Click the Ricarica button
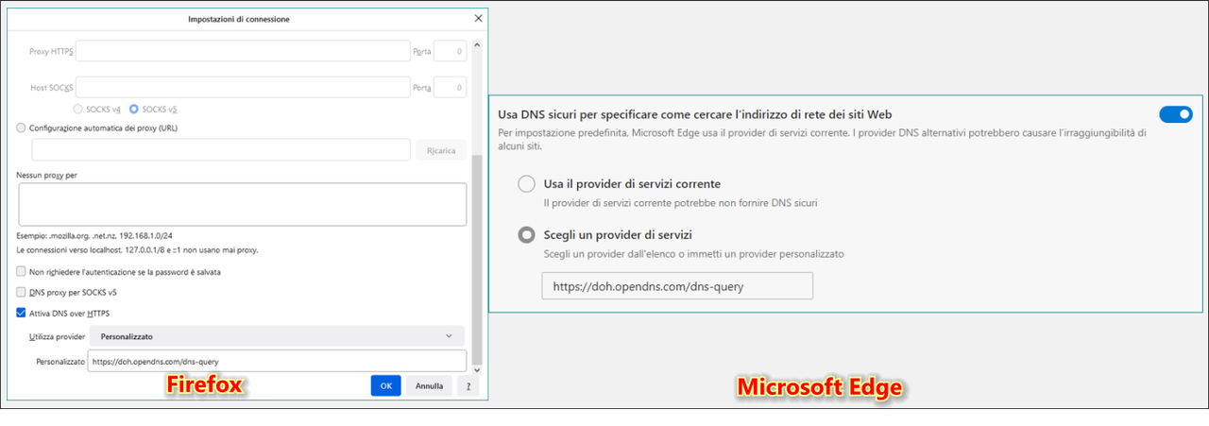1209x426 pixels. point(441,150)
